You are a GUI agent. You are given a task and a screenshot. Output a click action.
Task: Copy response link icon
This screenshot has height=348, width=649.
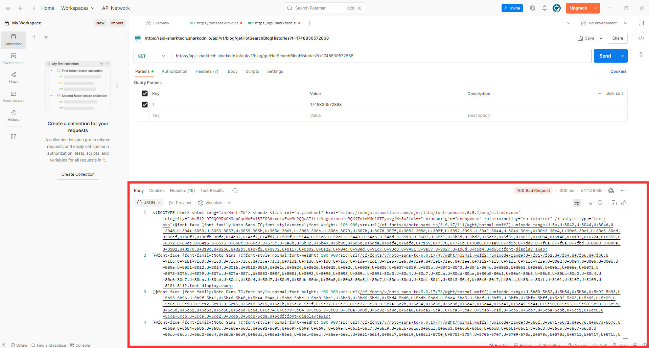(624, 203)
